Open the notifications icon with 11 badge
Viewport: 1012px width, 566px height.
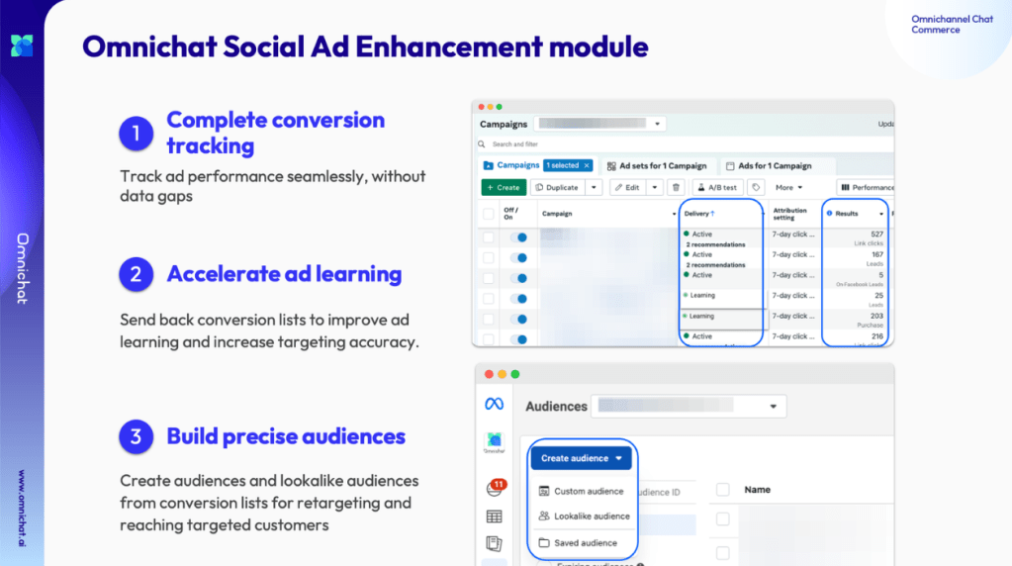494,489
